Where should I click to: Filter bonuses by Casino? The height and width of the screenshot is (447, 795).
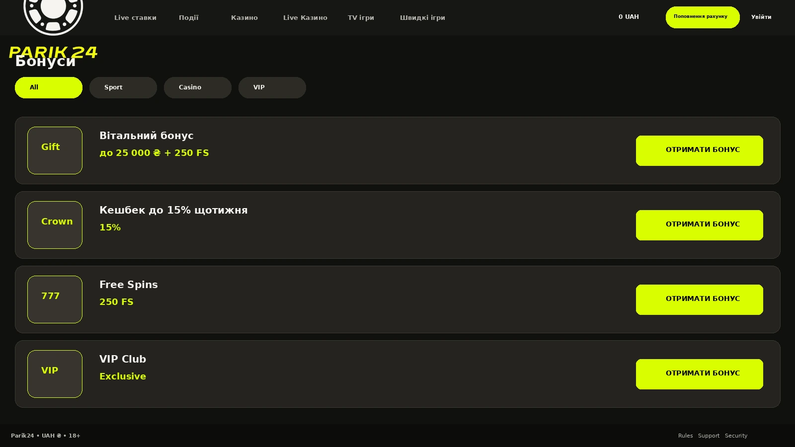(198, 87)
